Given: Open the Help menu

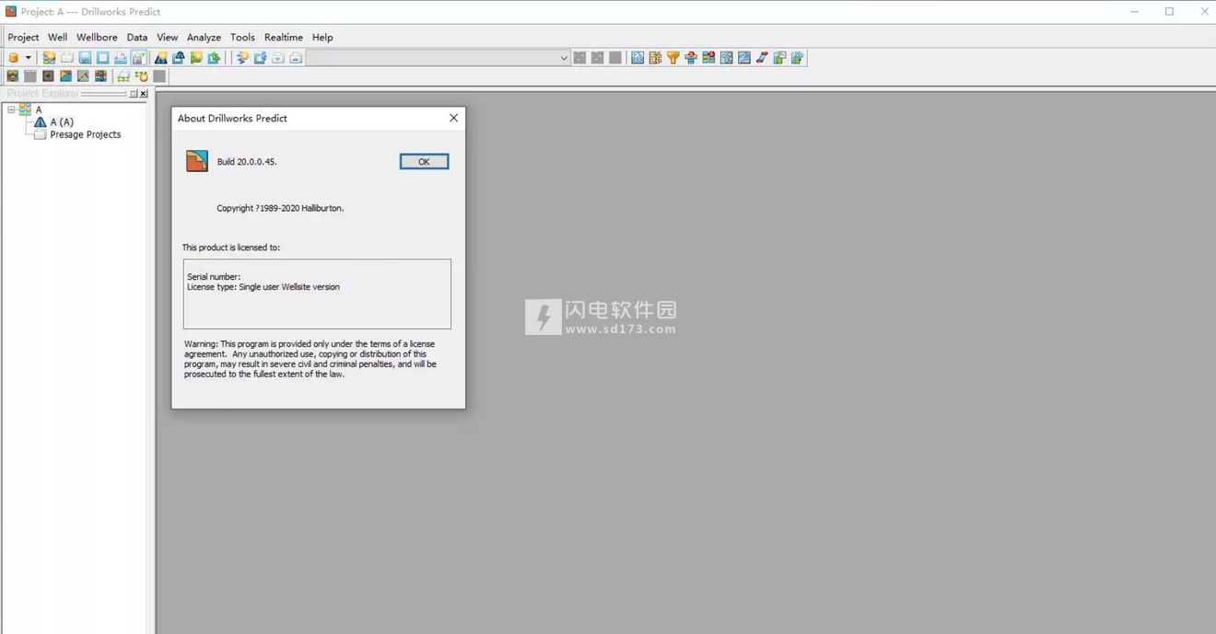Looking at the screenshot, I should point(322,38).
